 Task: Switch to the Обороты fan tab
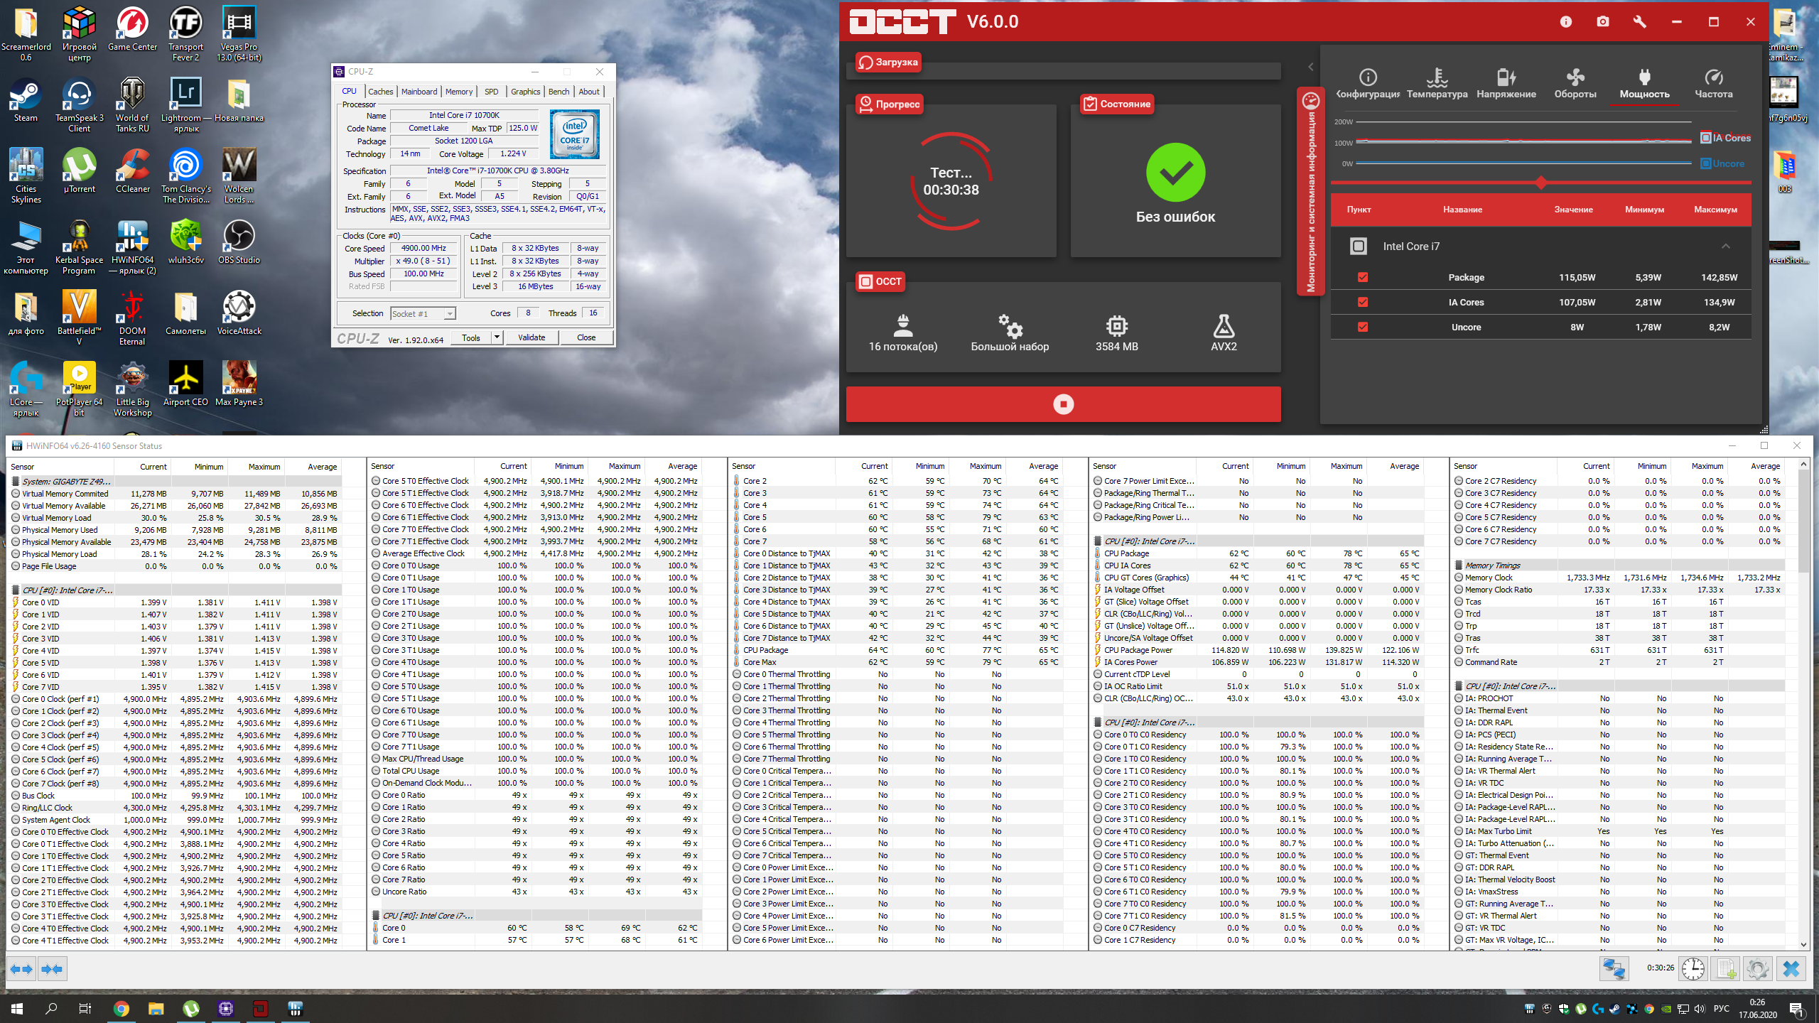click(1575, 83)
